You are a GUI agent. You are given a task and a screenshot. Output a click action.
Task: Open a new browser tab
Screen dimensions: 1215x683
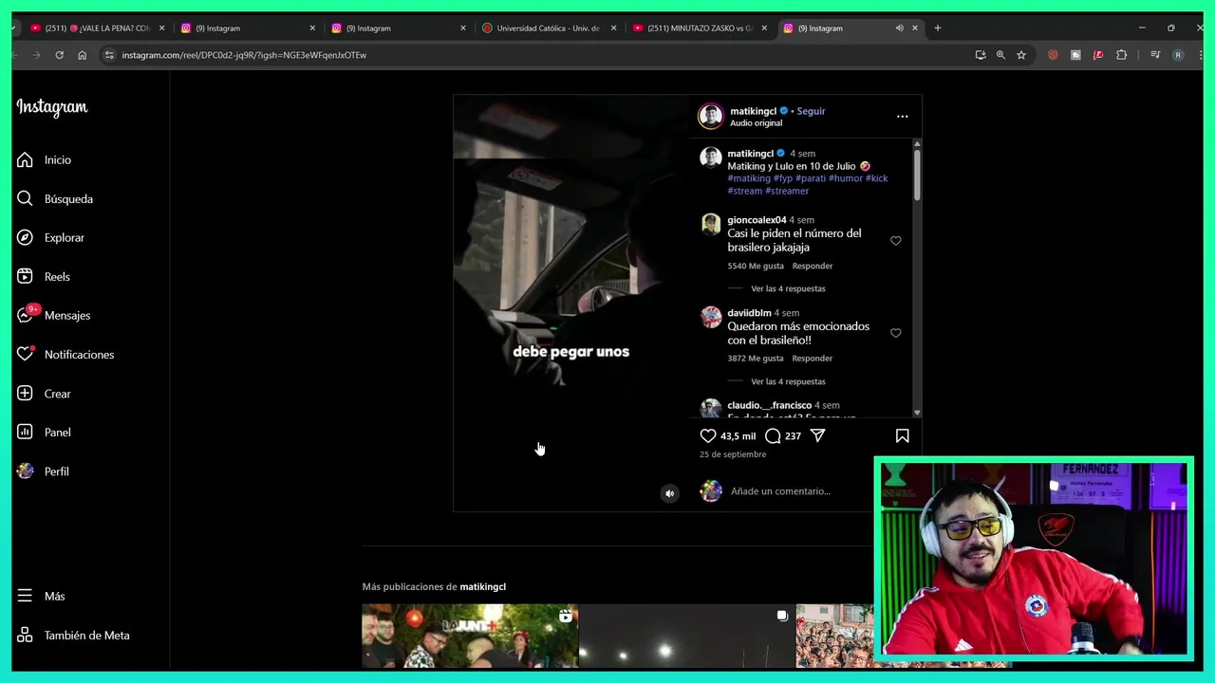pyautogui.click(x=938, y=28)
